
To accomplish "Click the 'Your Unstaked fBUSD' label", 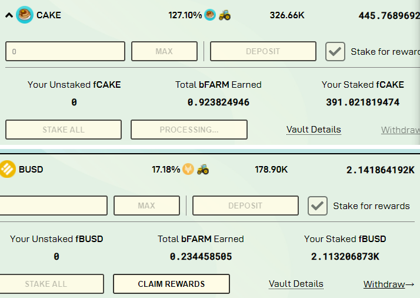I will click(56, 239).
